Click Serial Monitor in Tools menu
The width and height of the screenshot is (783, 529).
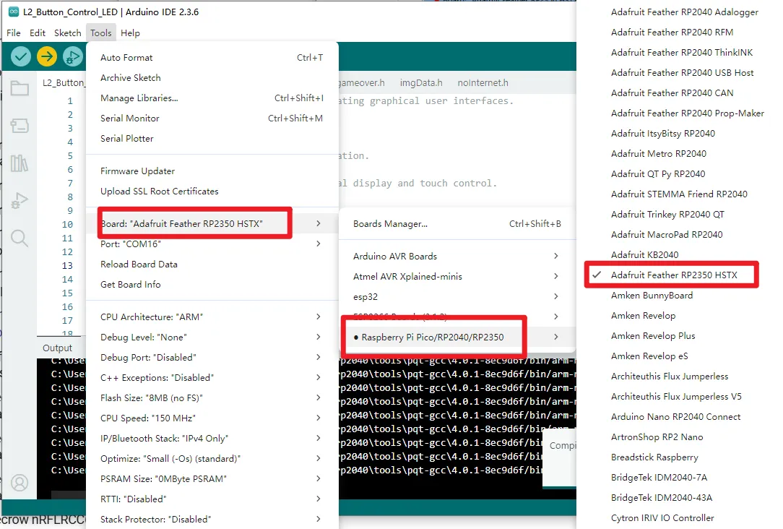[130, 119]
